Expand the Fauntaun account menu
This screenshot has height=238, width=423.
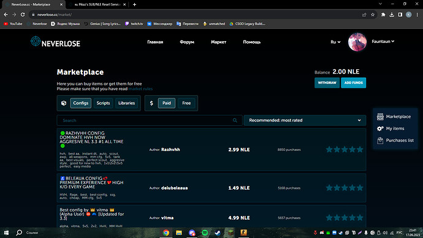click(383, 41)
